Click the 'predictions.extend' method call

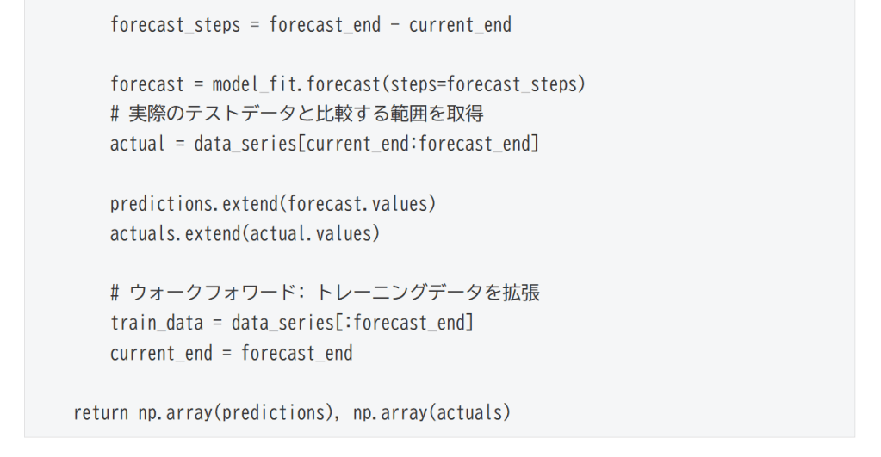(x=194, y=203)
